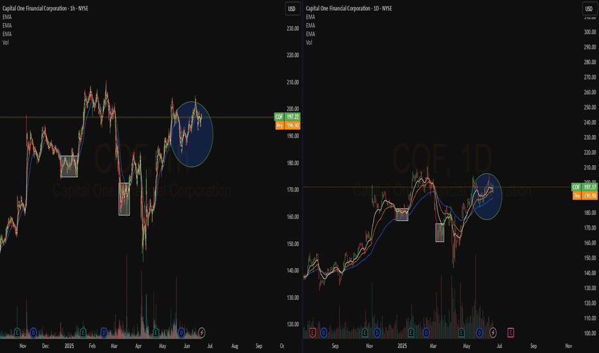Click the orange Pre 196.90 label on the 1h chart
Viewport: 599px width, 353px height.
(288, 125)
